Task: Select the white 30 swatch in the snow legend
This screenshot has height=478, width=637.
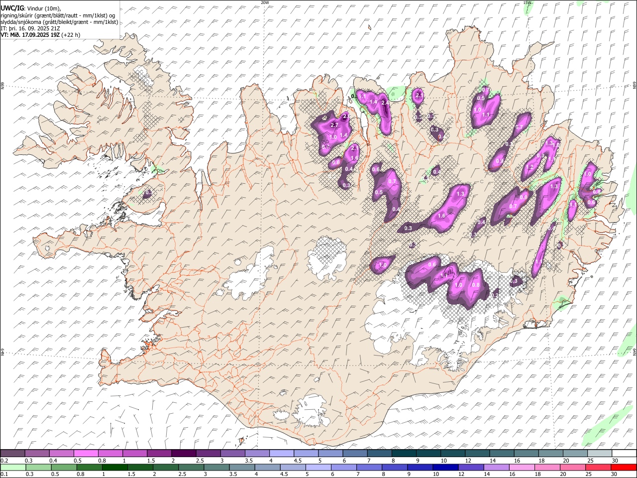Action: click(624, 453)
